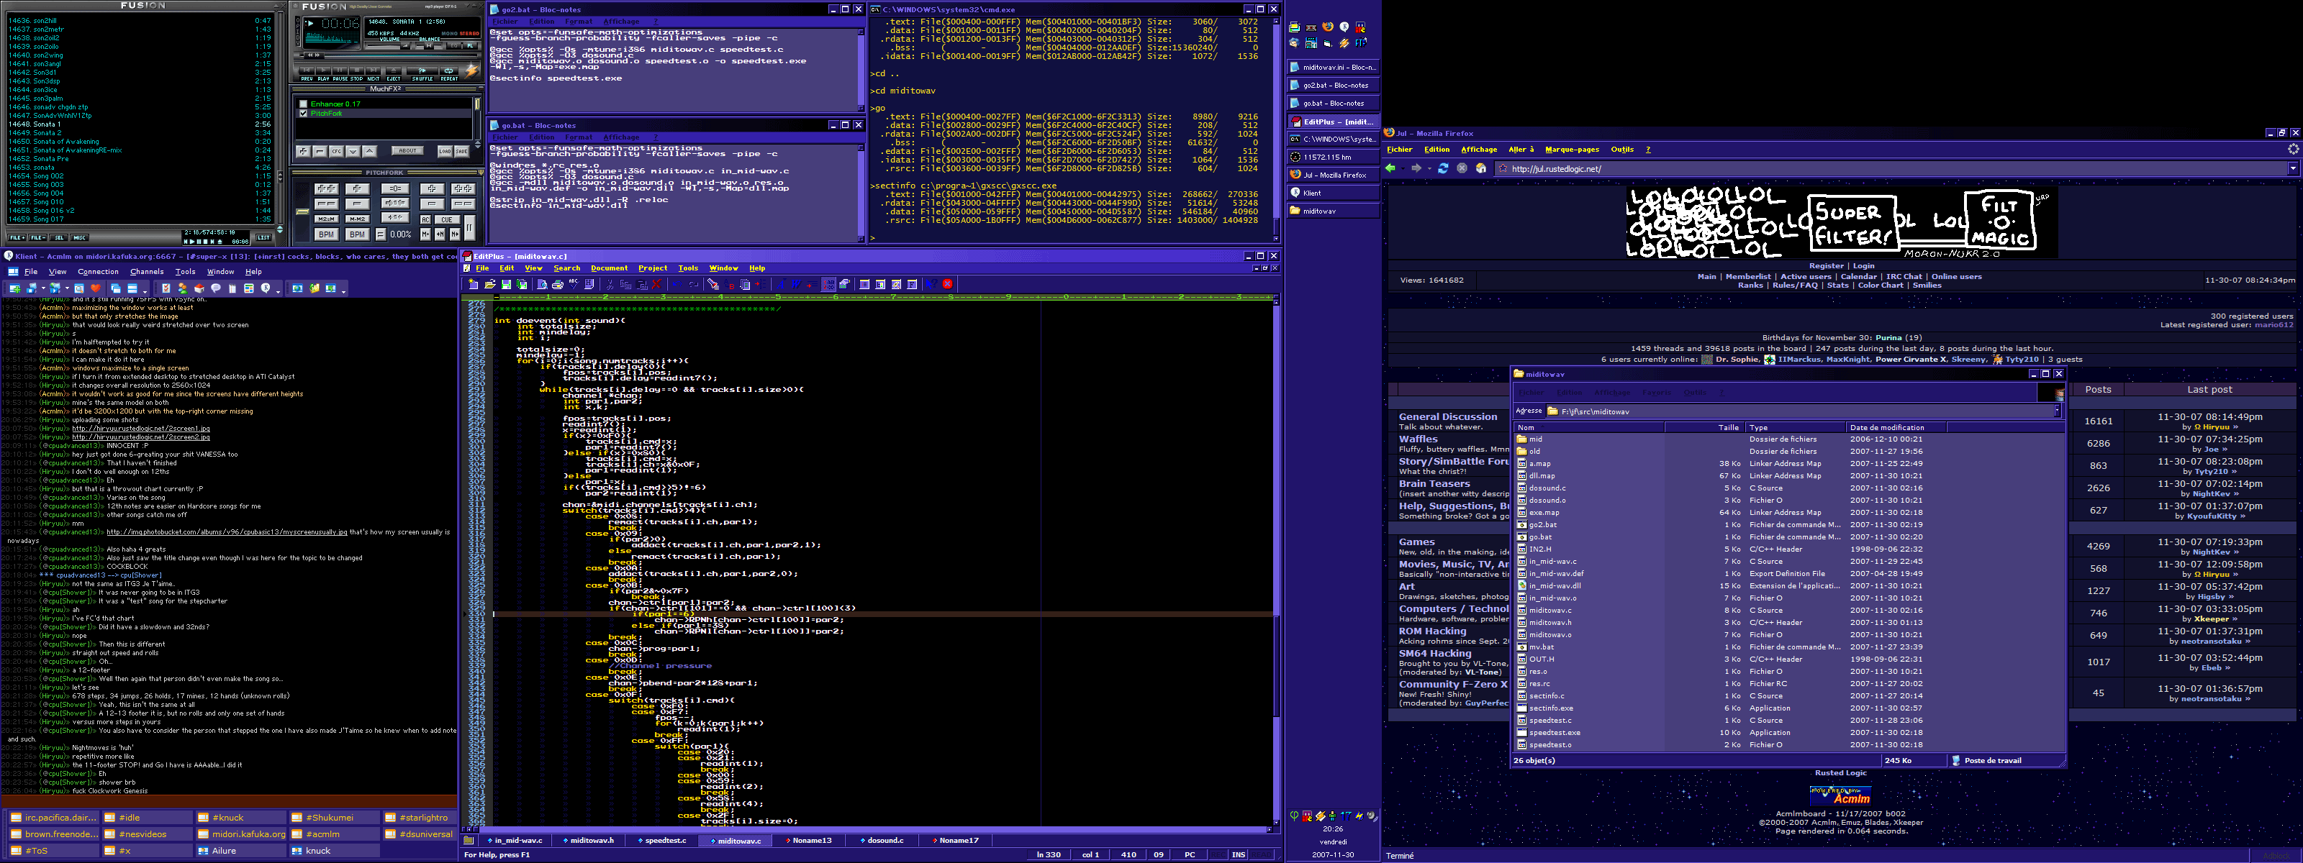Click the red delete X in EditPlus toolbar
This screenshot has width=2303, height=863.
coord(657,285)
